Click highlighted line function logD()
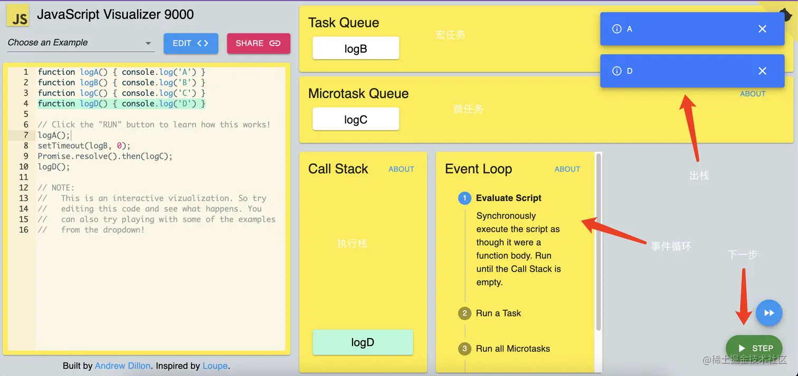The width and height of the screenshot is (798, 376). tap(121, 104)
